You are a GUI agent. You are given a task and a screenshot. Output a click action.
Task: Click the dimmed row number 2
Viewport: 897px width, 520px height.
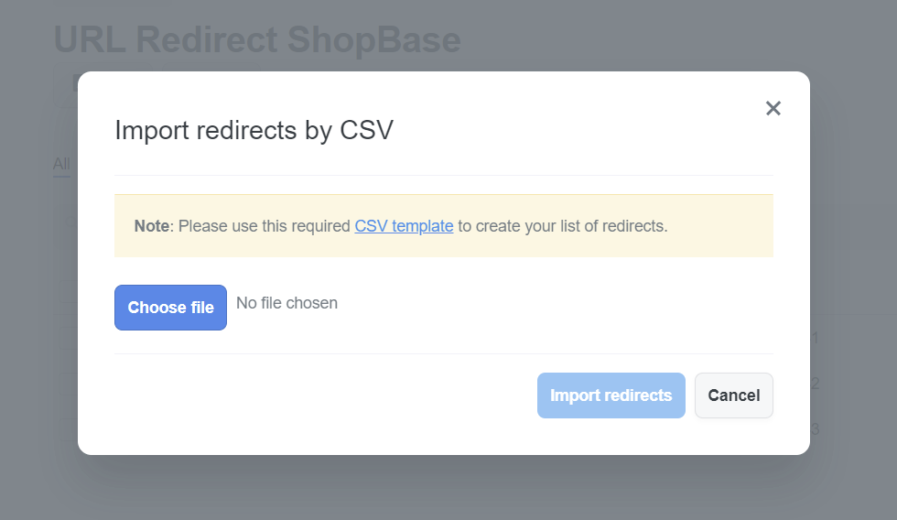click(816, 383)
